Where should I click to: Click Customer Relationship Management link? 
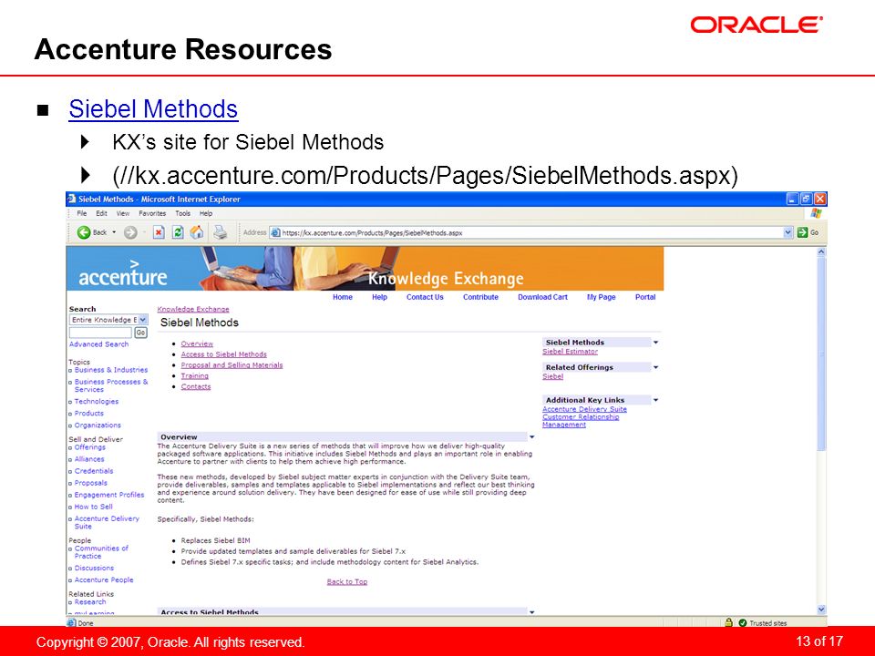581,421
